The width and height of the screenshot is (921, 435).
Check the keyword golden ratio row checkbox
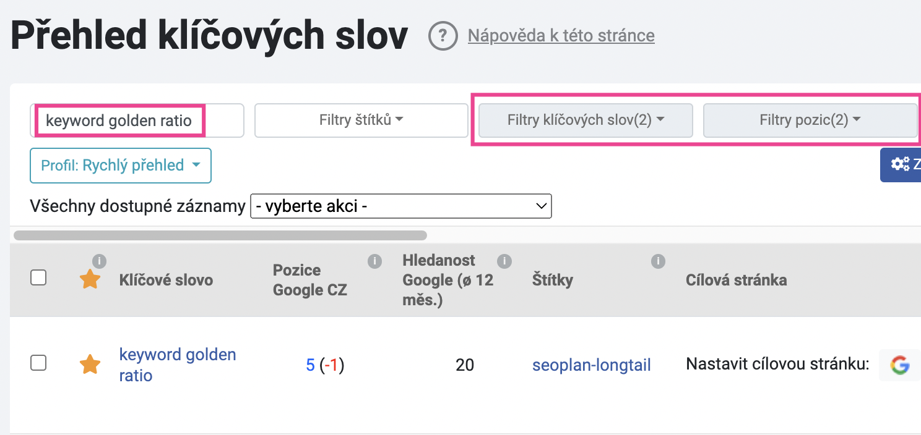click(38, 363)
